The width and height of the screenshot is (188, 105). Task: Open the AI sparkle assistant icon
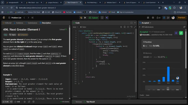pos(107,18)
